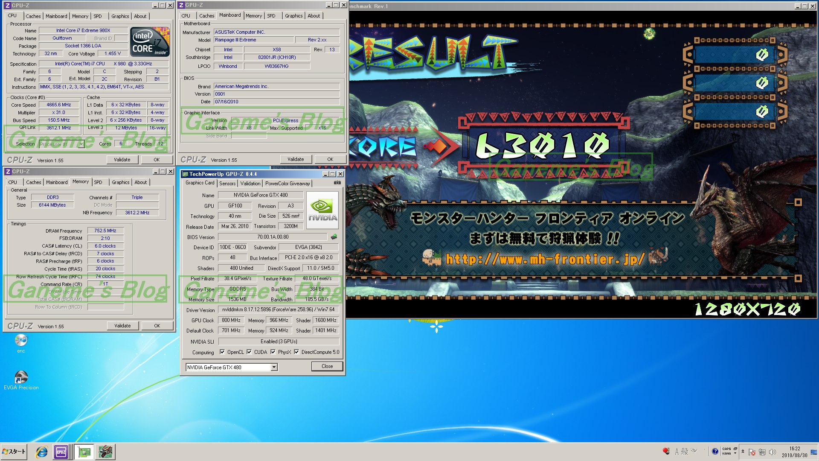819x461 pixels.
Task: Toggle the OpenCL checkbox in GPU-Z
Action: 222,352
